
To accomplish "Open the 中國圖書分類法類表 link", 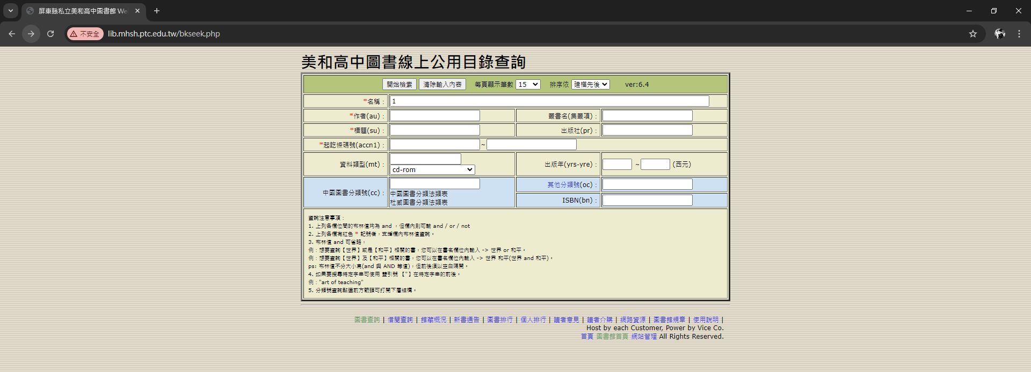I will pyautogui.click(x=419, y=194).
